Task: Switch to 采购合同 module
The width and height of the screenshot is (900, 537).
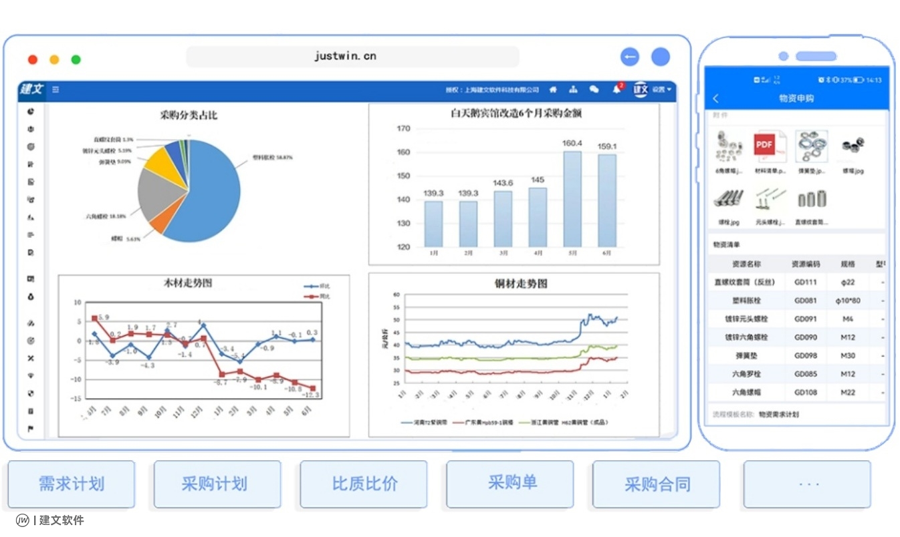Action: [x=656, y=484]
